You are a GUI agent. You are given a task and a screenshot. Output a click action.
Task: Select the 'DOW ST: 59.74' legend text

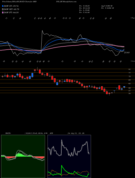[x=11, y=6]
